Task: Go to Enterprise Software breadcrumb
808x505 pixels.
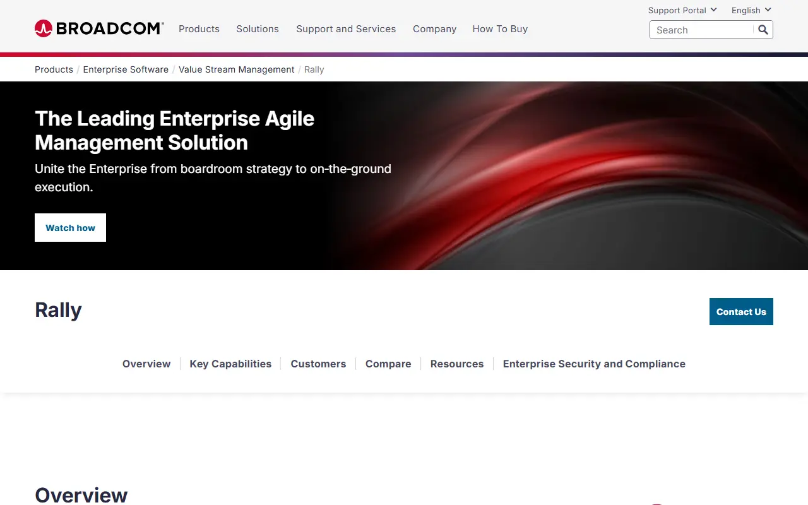Action: [x=126, y=69]
